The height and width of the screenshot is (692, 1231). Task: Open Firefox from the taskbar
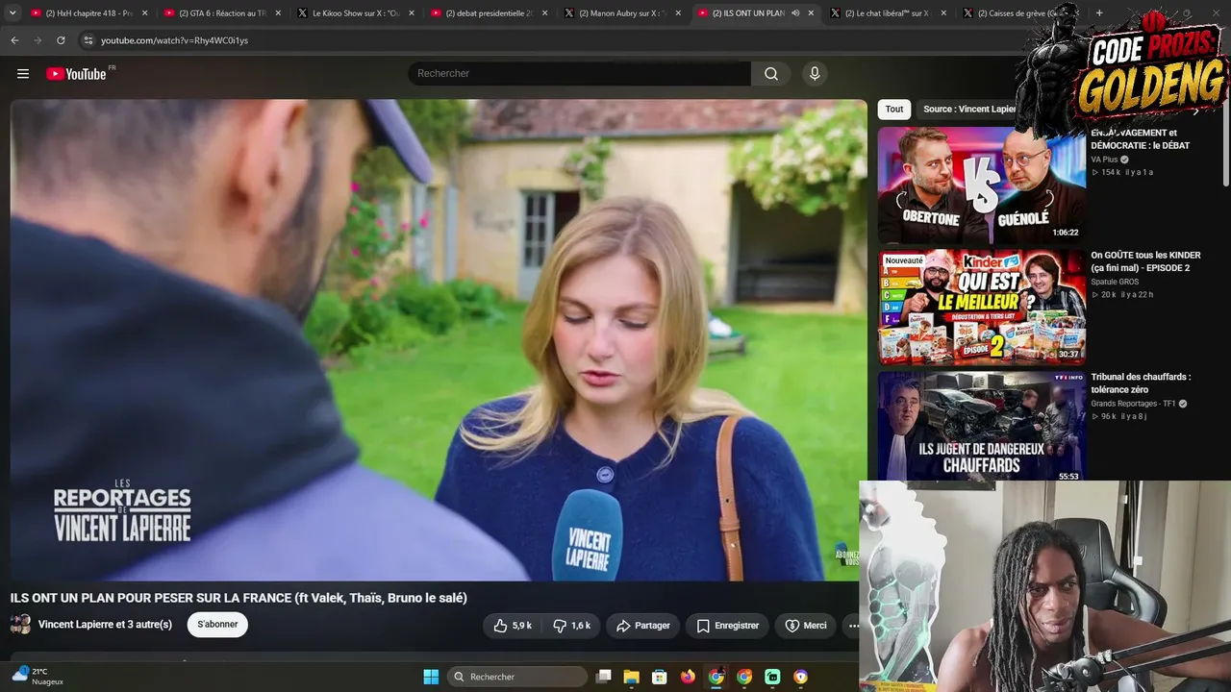coord(688,677)
